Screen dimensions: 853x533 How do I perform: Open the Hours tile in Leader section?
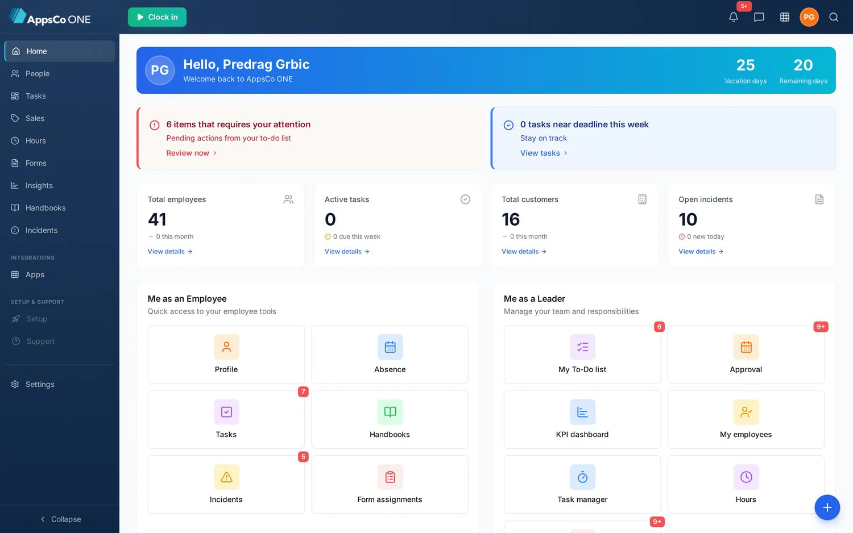pos(746,485)
